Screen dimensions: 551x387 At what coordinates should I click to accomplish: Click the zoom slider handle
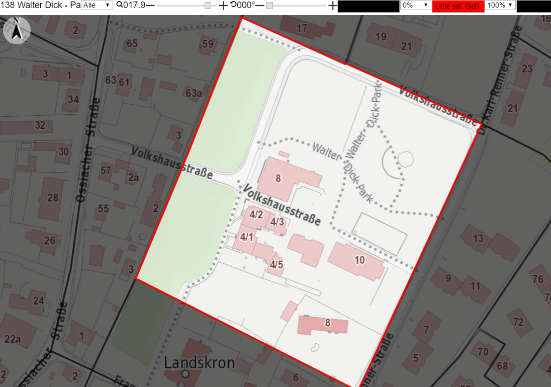[x=208, y=5]
